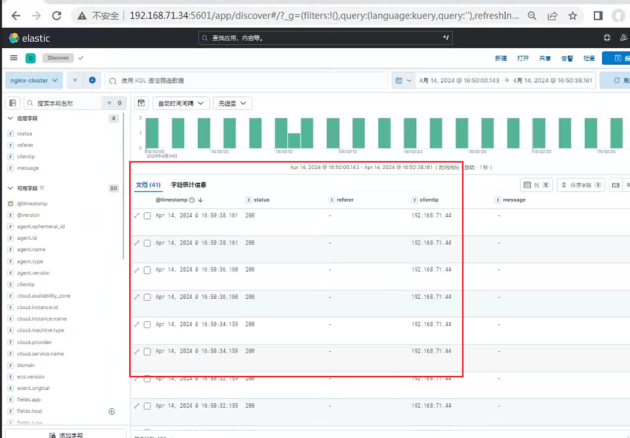The height and width of the screenshot is (438, 630).
Task: Click 新建 in the top menu
Action: 501,58
